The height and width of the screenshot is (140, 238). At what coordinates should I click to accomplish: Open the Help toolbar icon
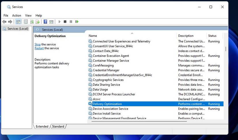coord(45,22)
